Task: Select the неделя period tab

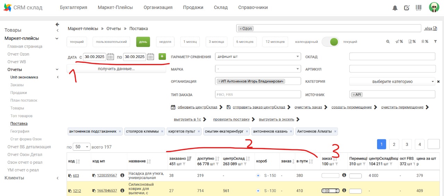Action: pos(165,42)
